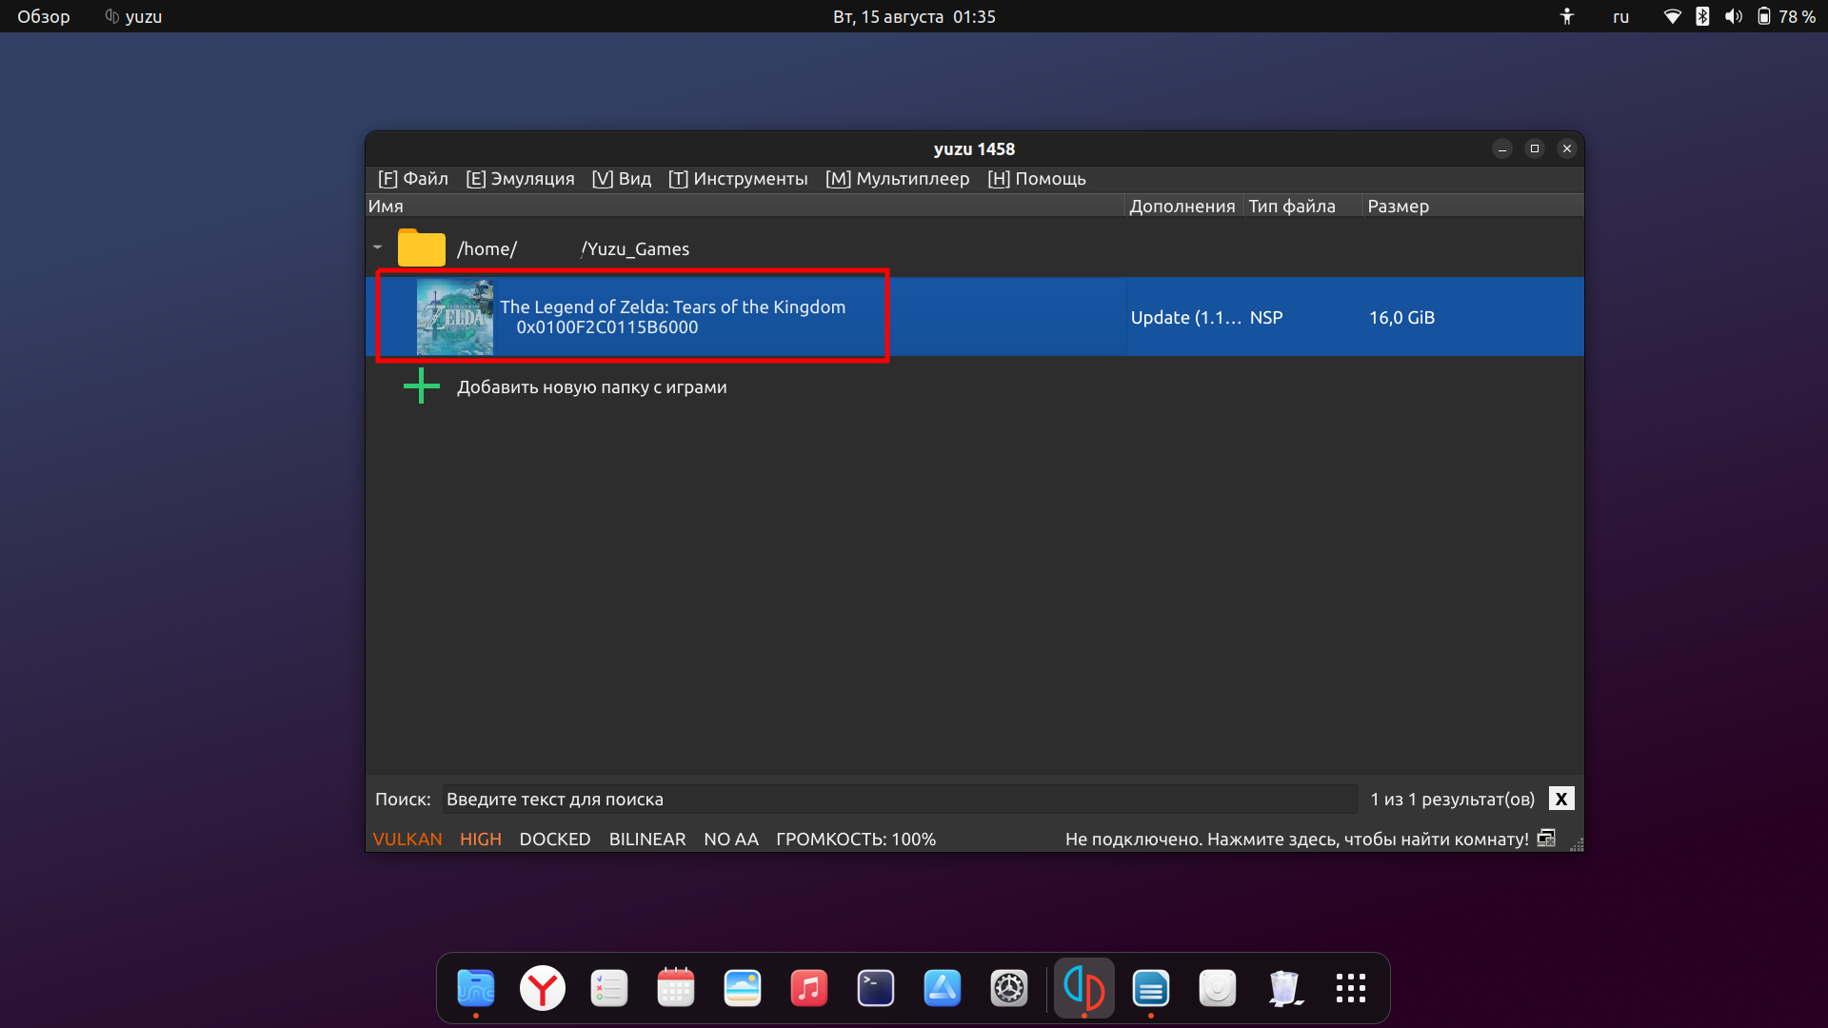The image size is (1828, 1028).
Task: Open the image viewer dock icon
Action: click(x=743, y=988)
